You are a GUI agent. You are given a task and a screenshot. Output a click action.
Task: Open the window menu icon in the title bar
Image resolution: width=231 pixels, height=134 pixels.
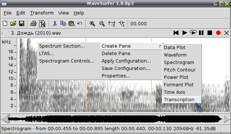point(4,3)
